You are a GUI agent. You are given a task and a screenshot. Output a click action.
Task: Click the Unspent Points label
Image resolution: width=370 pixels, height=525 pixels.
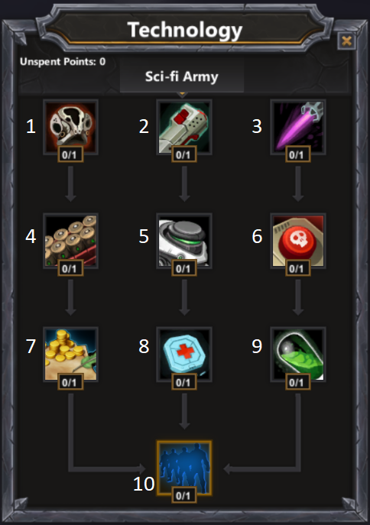click(63, 62)
